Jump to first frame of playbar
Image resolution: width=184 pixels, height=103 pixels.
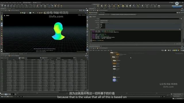pos(2,94)
